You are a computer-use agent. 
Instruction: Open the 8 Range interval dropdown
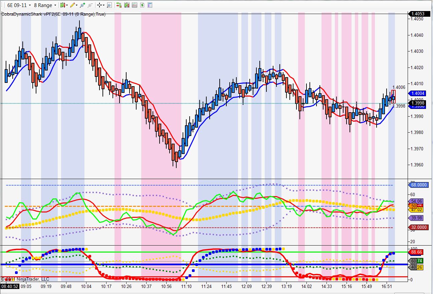[45, 5]
